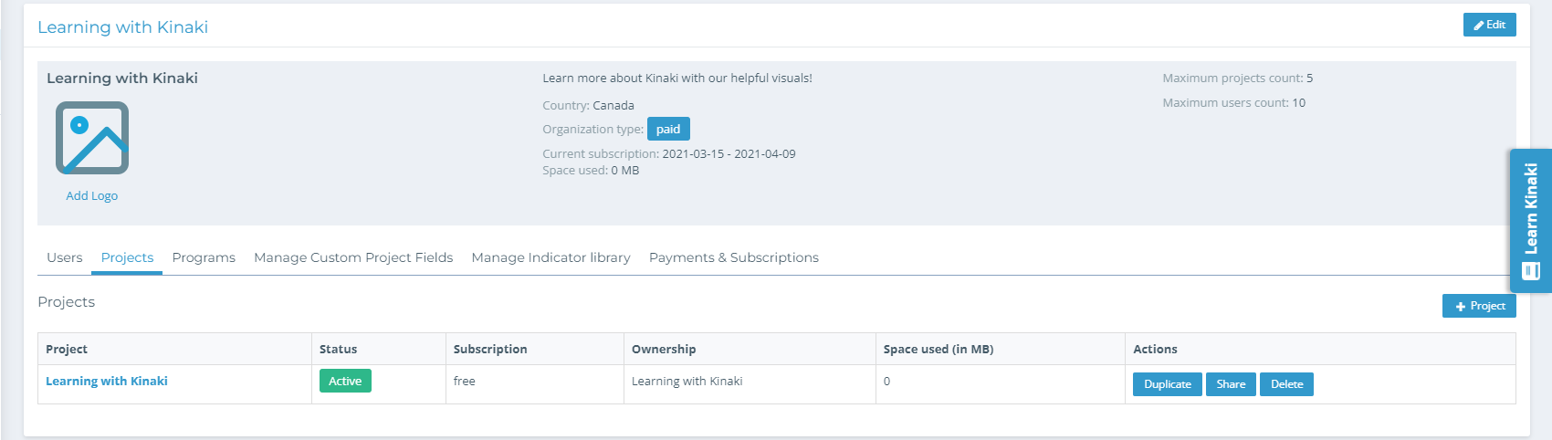Switch to the Users tab

(64, 257)
